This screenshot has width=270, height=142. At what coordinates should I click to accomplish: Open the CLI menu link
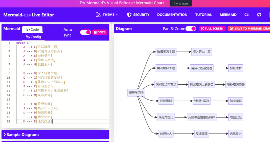(247, 15)
